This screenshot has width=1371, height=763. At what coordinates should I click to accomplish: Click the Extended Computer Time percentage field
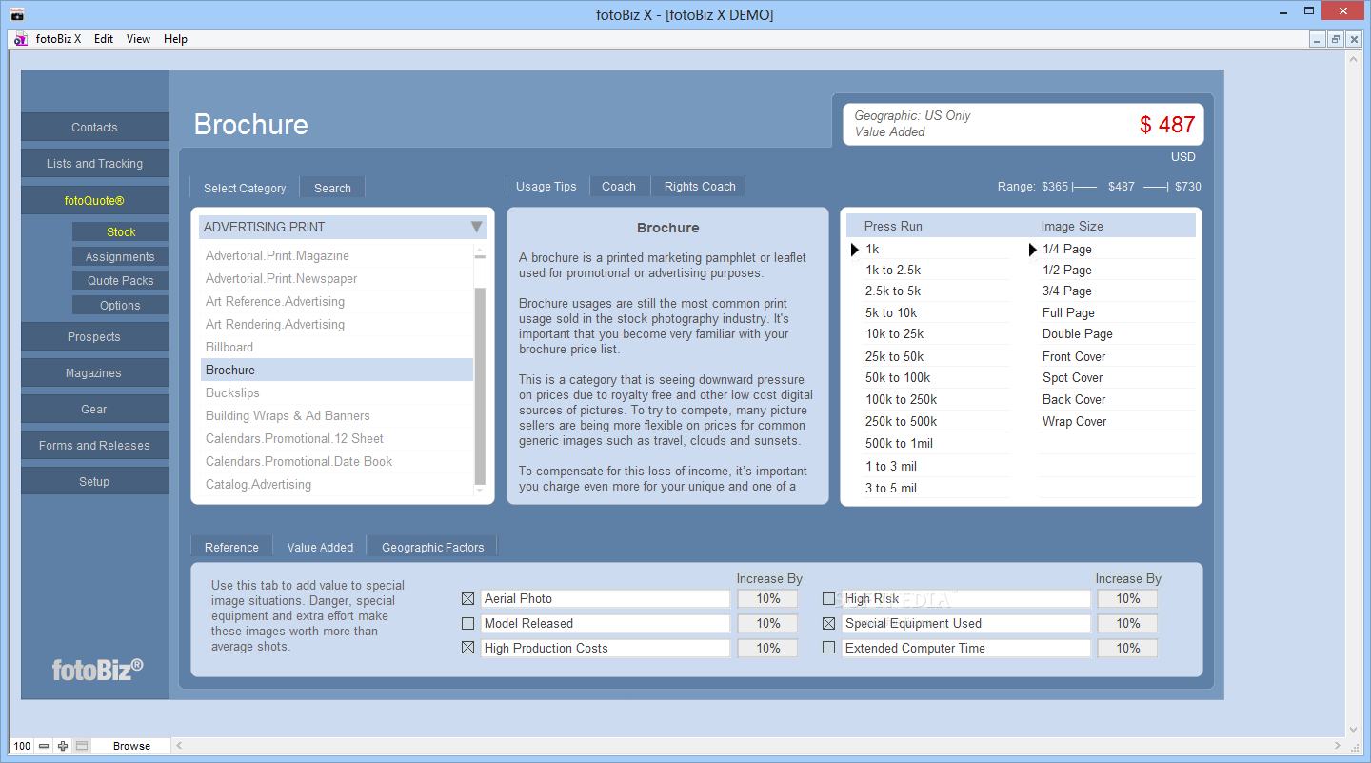[x=1128, y=649]
